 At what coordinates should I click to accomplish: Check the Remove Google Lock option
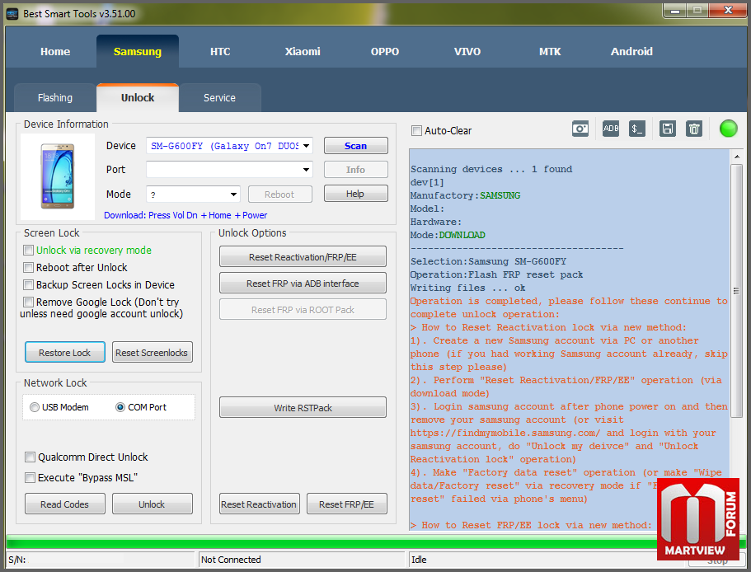29,302
